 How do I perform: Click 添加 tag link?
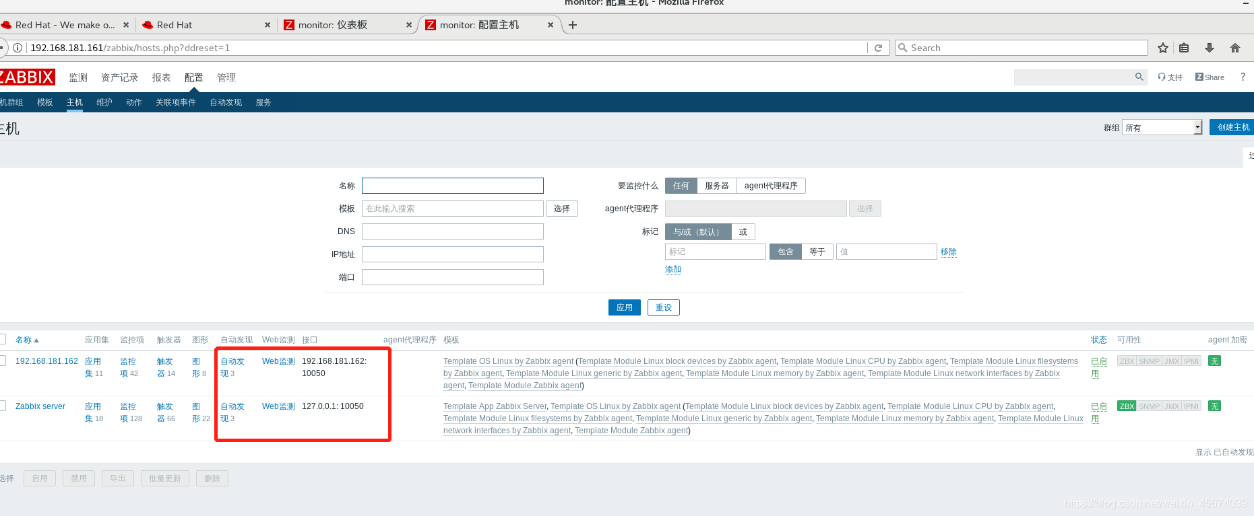tap(673, 269)
